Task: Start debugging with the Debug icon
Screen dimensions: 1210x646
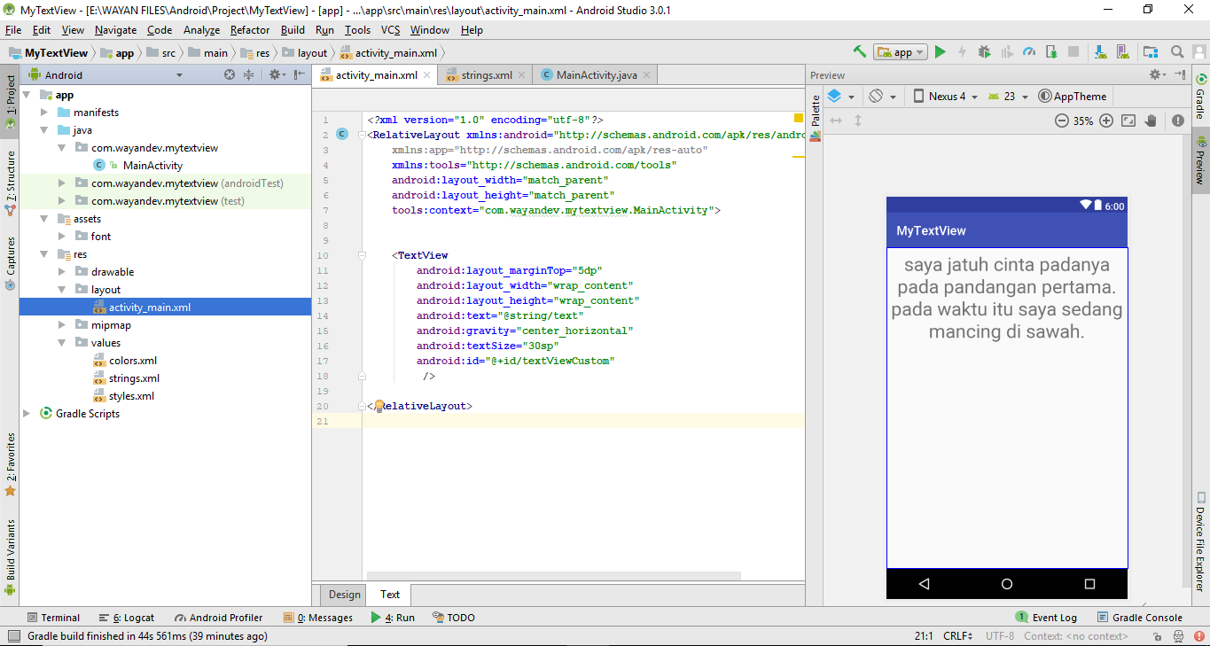Action: click(x=985, y=51)
